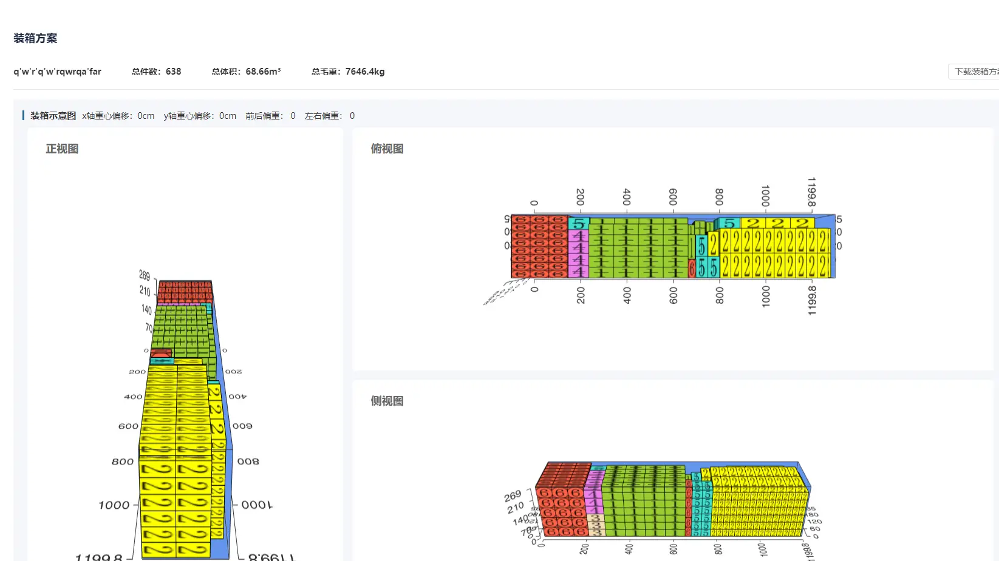Select the 侧视图 side view title
Image resolution: width=999 pixels, height=561 pixels.
click(x=387, y=401)
